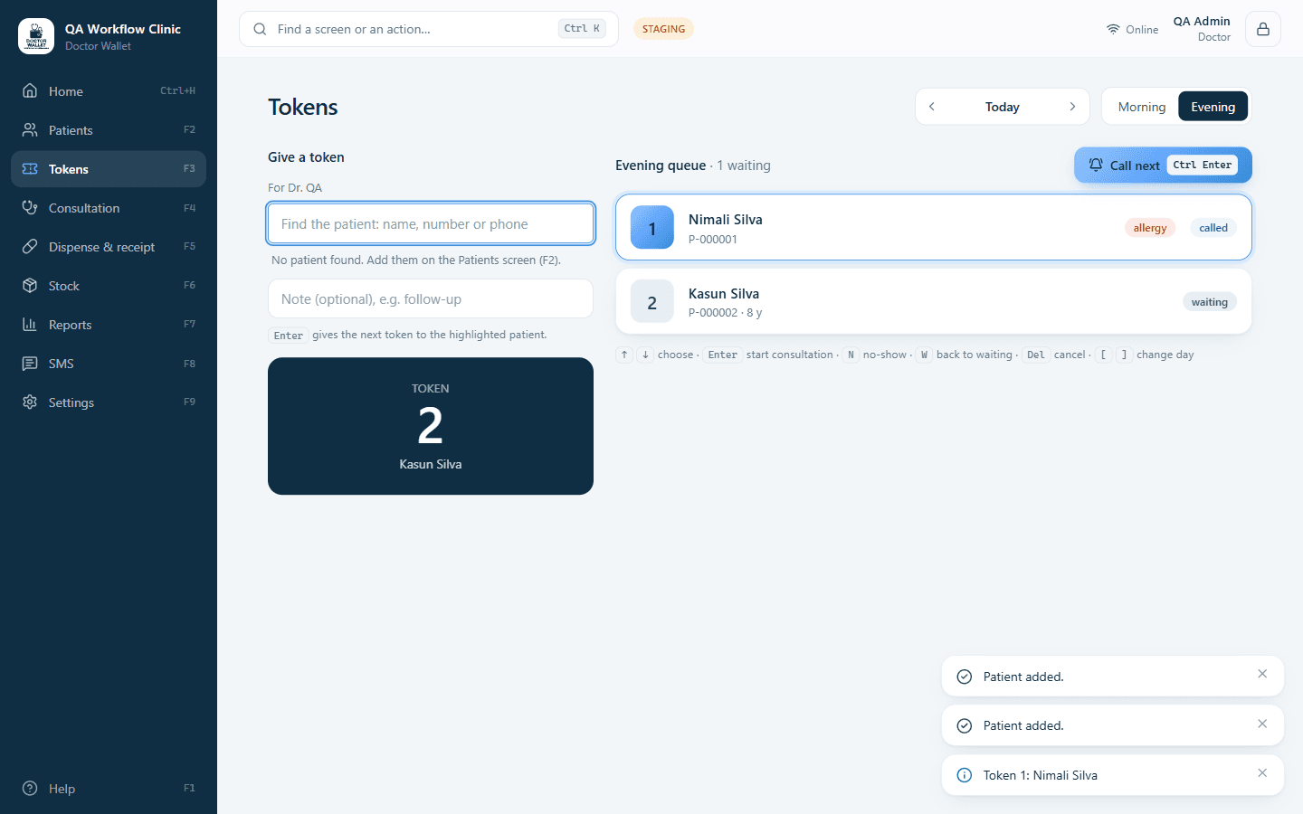Open Stock via the box icon

30,285
